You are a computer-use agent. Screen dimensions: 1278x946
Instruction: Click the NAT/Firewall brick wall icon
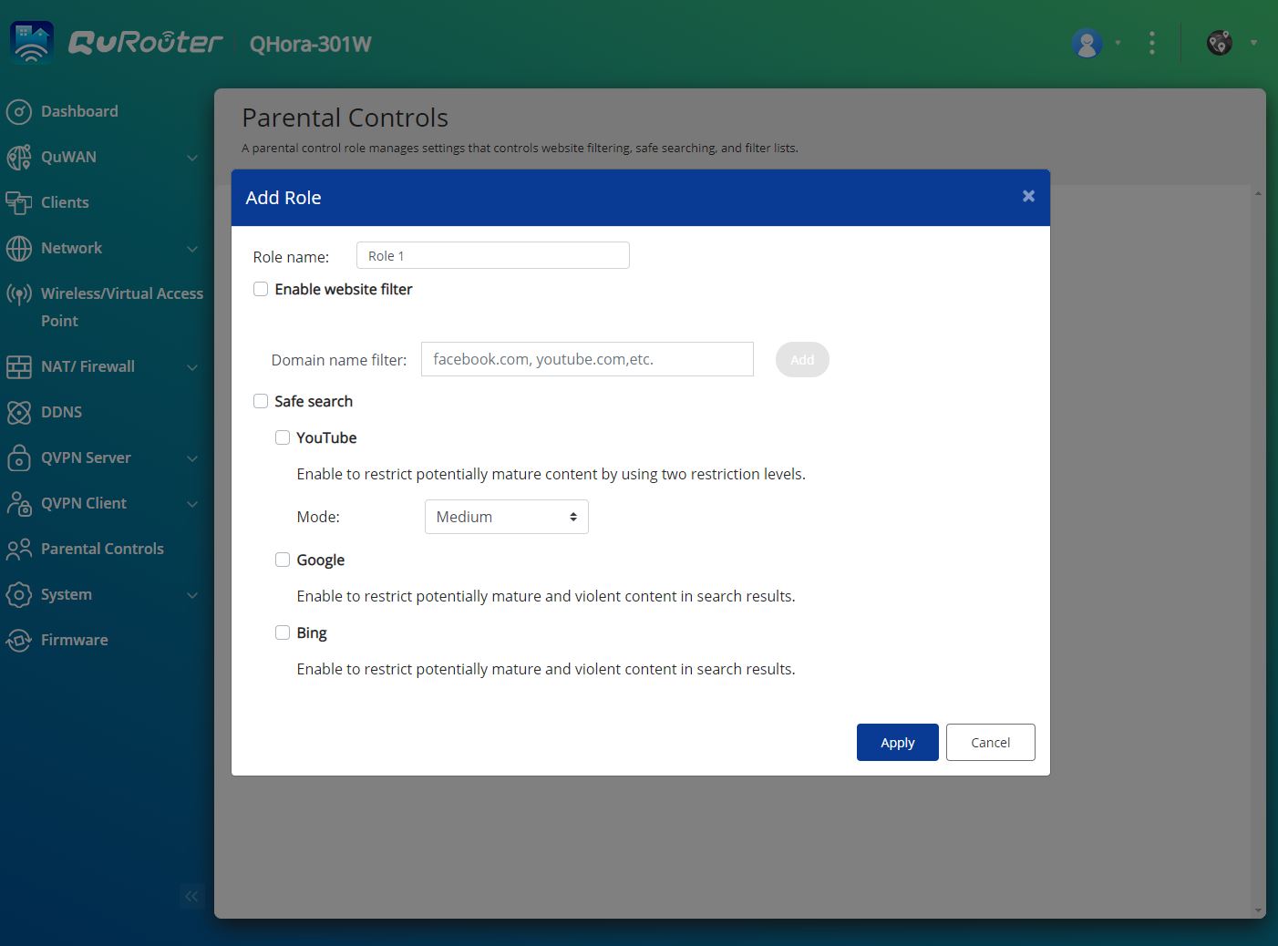(19, 366)
